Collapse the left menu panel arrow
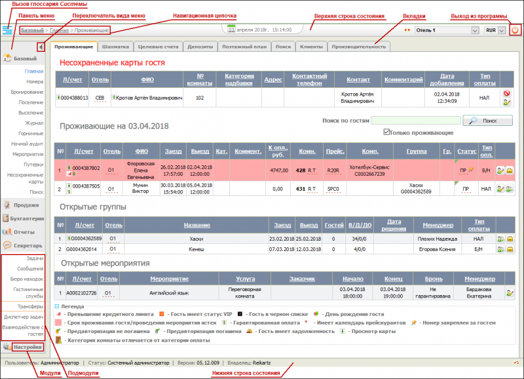The height and width of the screenshot is (379, 524). pos(41,47)
